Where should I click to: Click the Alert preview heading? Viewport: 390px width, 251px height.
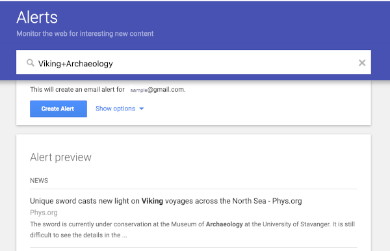[x=60, y=157]
